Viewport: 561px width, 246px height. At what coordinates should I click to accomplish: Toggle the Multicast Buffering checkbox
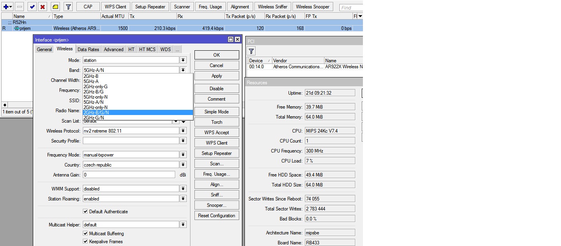click(x=85, y=234)
